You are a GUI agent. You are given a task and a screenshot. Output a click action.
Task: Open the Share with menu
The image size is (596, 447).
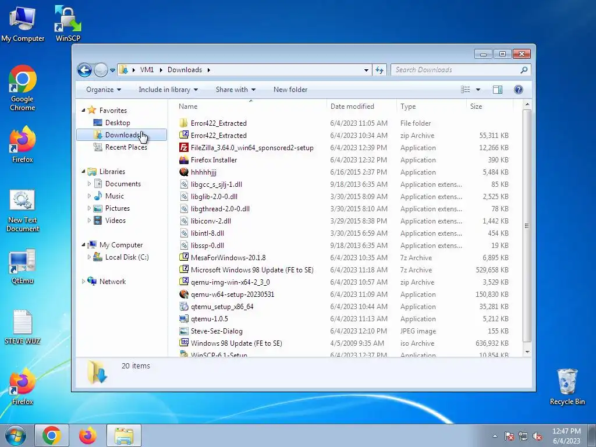tap(235, 90)
